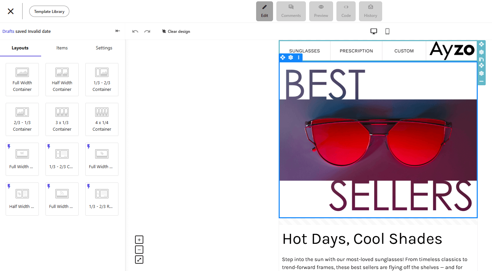The image size is (492, 271).
Task: Open the row settings gear on the right
Action: 481,73
